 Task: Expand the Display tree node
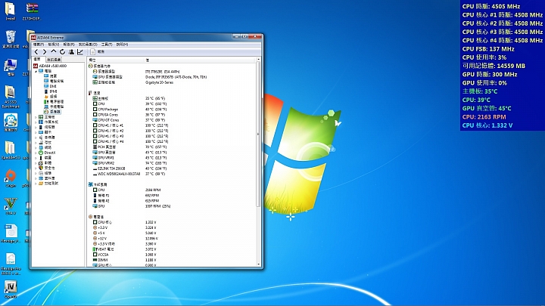[x=36, y=132]
